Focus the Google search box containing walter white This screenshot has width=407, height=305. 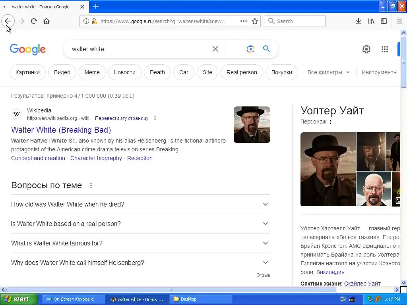140,49
